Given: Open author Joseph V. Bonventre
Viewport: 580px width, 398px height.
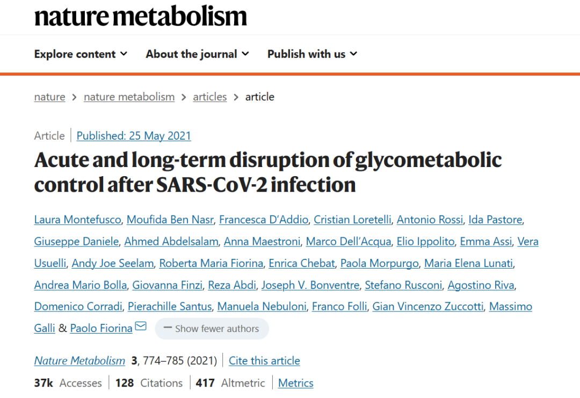Looking at the screenshot, I should (x=310, y=285).
